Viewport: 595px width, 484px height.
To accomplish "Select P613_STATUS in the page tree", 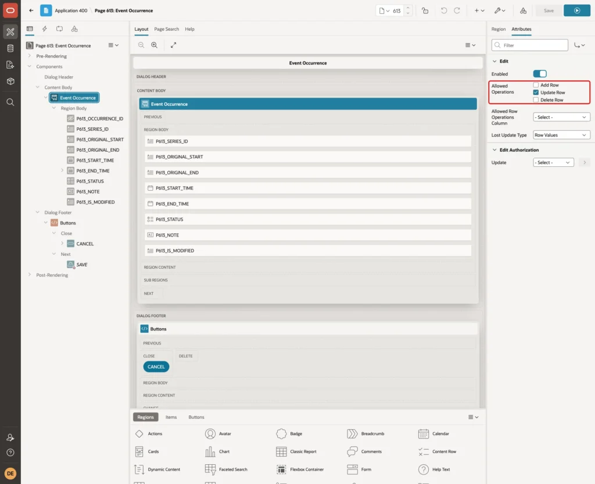I will point(90,181).
